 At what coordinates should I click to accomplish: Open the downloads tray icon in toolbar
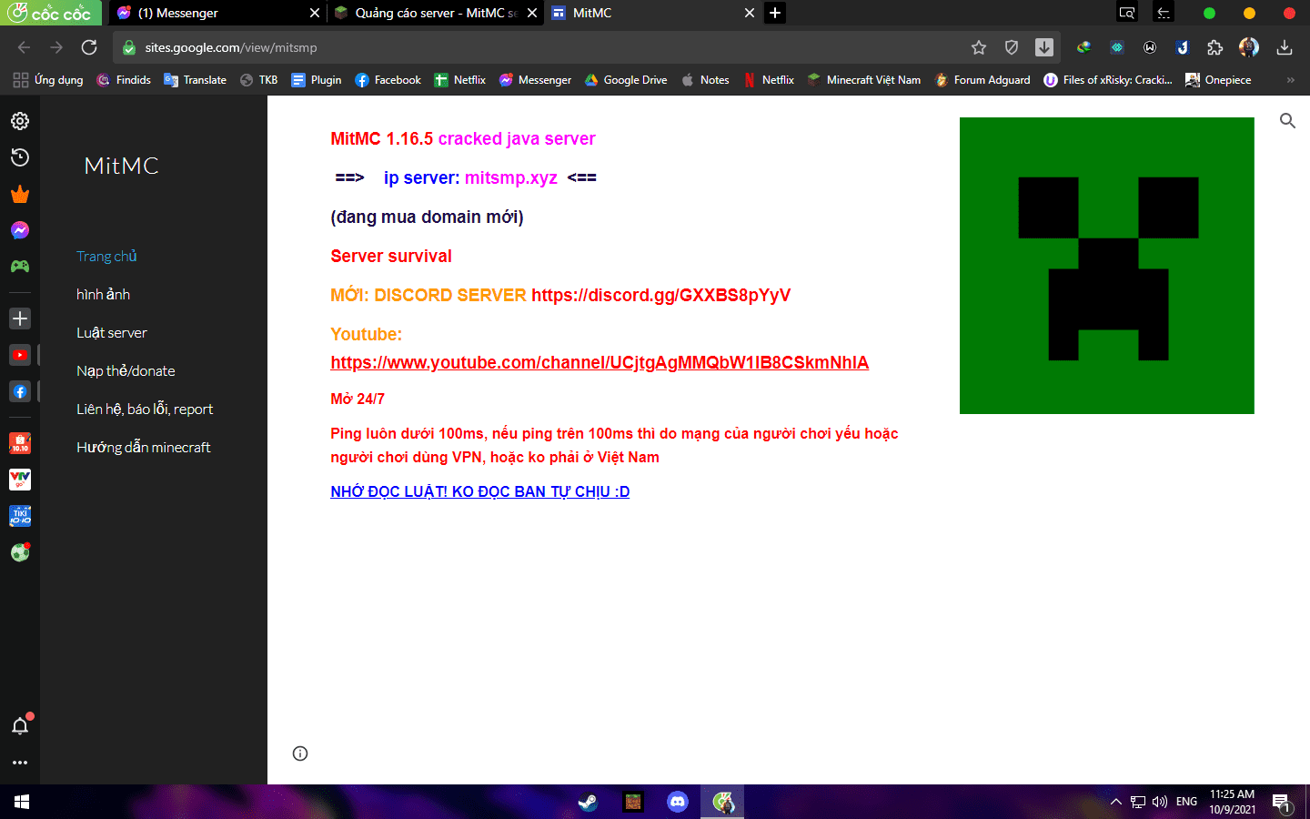point(1285,47)
